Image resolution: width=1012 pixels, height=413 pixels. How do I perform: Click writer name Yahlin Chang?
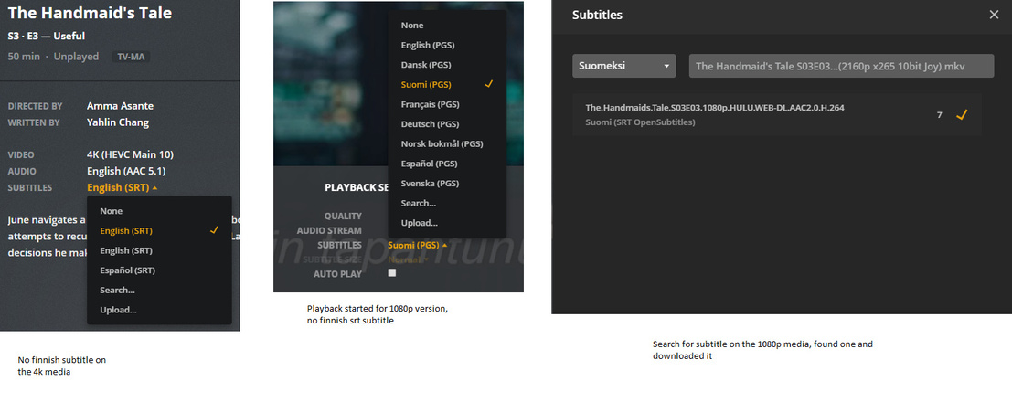click(x=117, y=122)
